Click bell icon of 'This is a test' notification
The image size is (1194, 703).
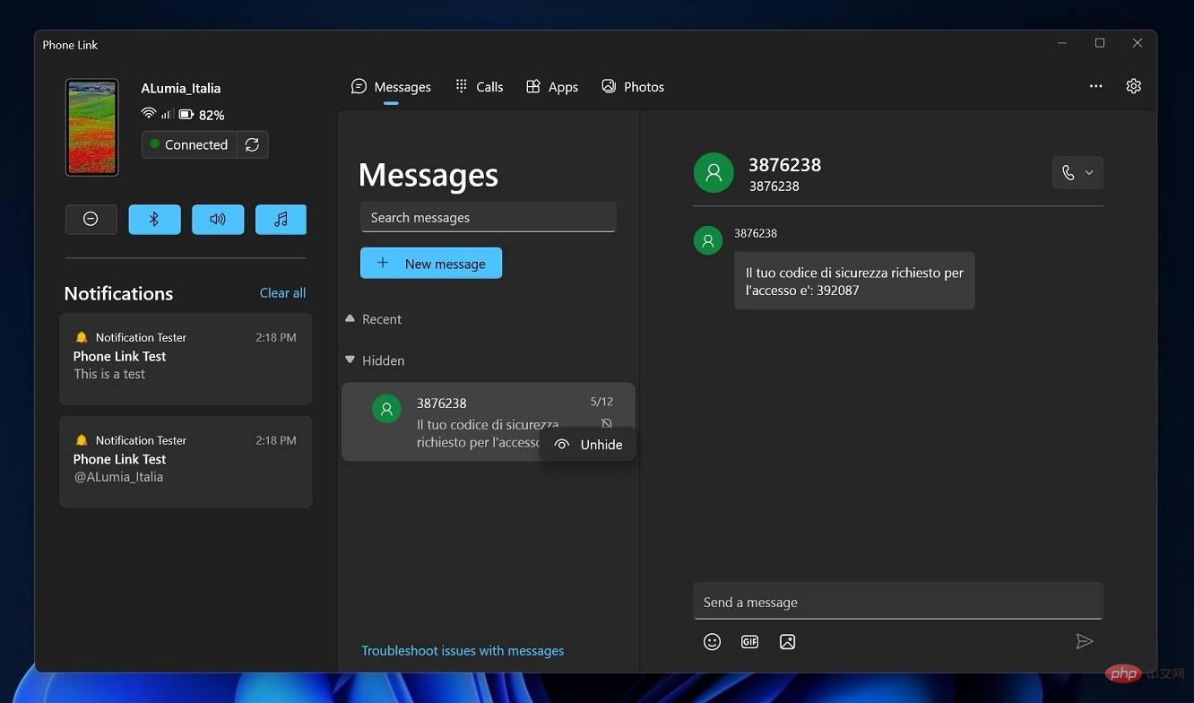point(82,337)
